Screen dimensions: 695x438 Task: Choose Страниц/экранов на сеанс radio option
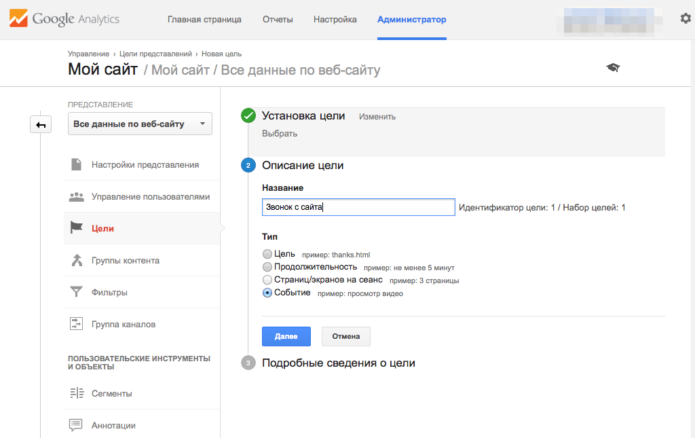coord(267,280)
